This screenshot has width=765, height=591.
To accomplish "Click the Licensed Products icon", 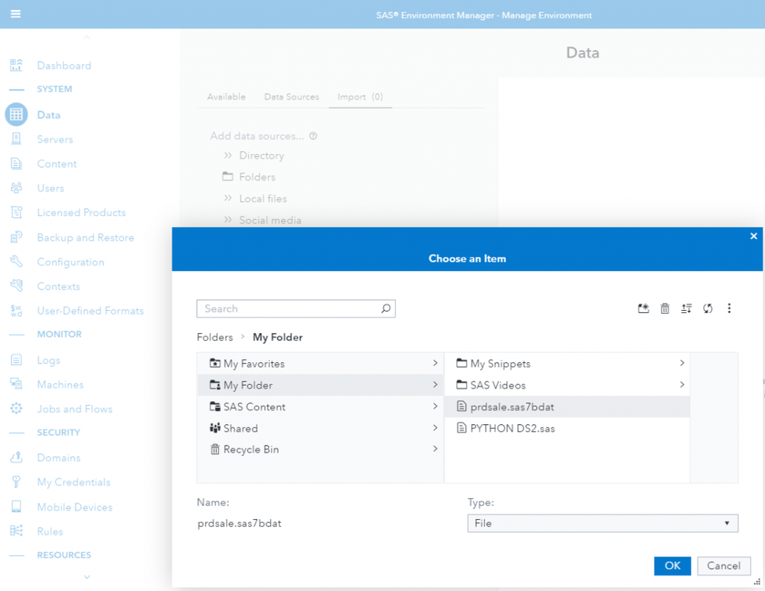I will (16, 212).
